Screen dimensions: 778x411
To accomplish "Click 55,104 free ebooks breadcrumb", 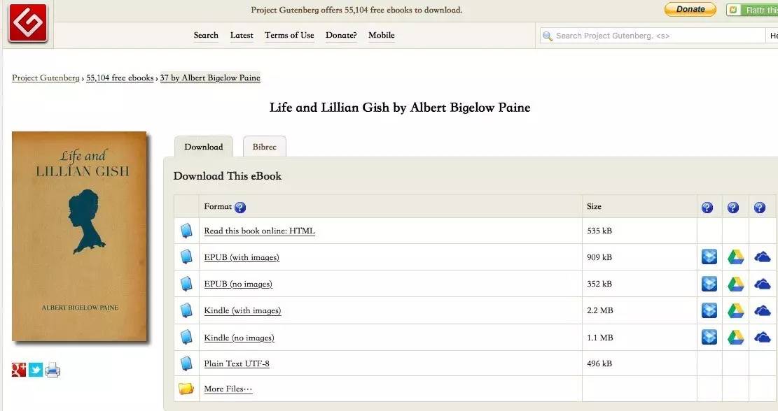I will pyautogui.click(x=120, y=78).
